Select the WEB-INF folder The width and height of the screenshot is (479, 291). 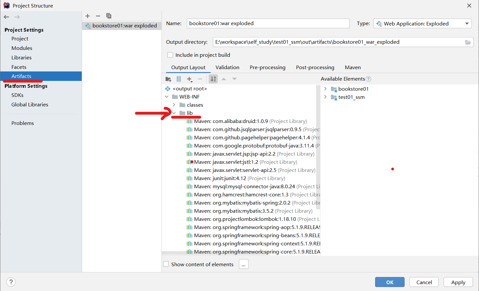point(186,97)
